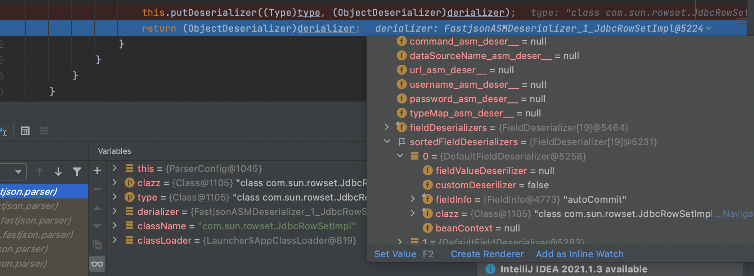Add a new watch with plus icon
This screenshot has width=754, height=276.
coord(97,170)
